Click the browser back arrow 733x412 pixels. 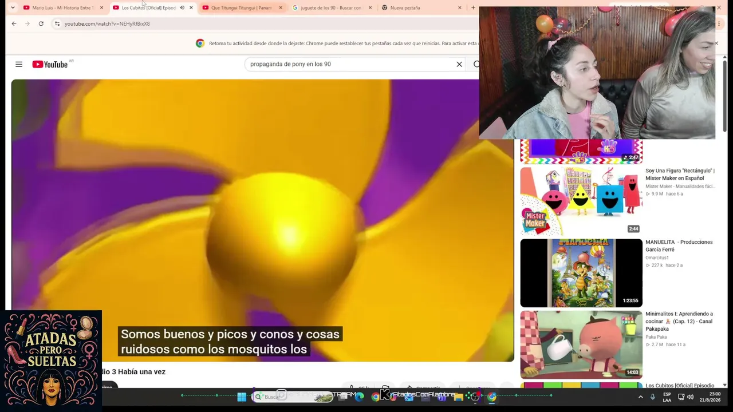tap(14, 23)
